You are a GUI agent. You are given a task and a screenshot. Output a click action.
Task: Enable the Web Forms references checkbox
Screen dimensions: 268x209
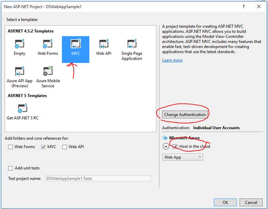11,147
